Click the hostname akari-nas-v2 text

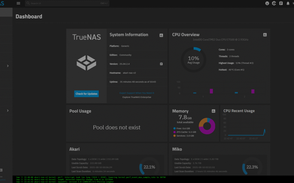tap(129, 73)
